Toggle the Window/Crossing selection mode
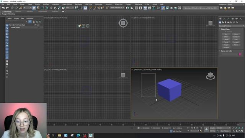The width and height of the screenshot is (245, 138). (46, 8)
